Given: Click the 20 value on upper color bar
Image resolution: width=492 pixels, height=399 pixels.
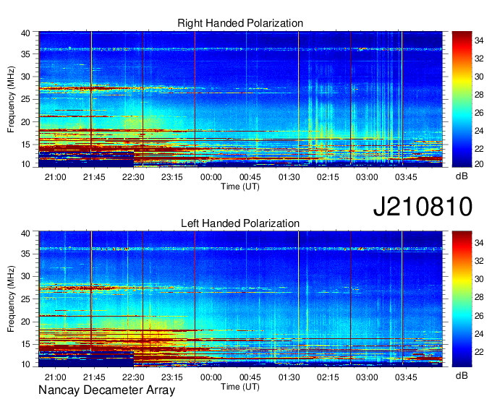Looking at the screenshot, I should 479,164.
